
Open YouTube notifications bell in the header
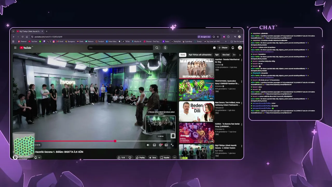point(233,48)
